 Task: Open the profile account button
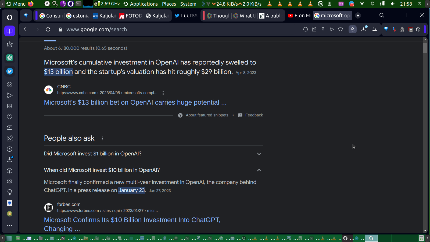[353, 29]
